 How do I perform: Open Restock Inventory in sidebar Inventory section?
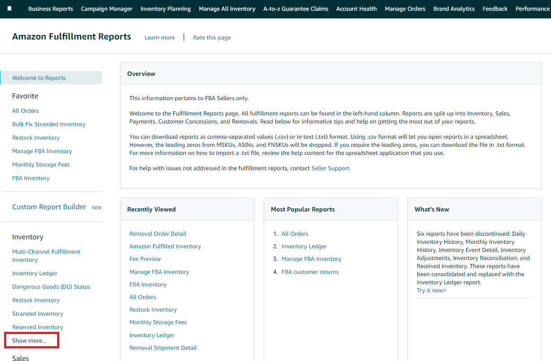click(36, 300)
